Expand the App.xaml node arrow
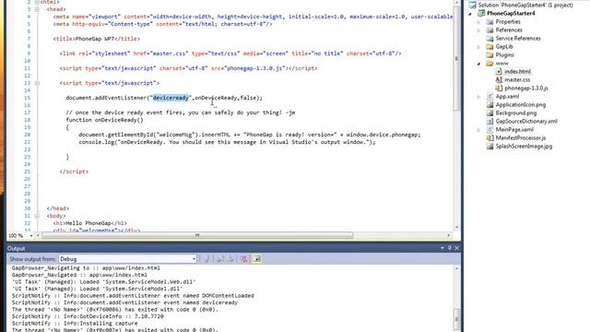Image resolution: width=590 pixels, height=332 pixels. [478, 96]
